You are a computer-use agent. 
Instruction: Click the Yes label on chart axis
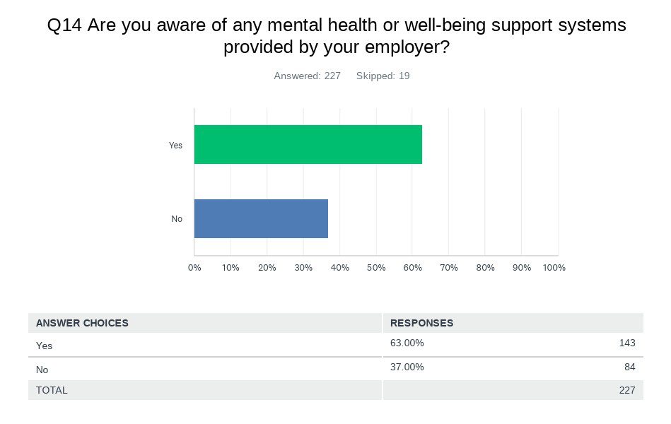click(175, 146)
